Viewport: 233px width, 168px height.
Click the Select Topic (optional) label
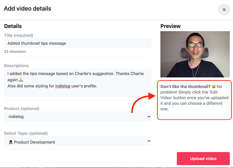pyautogui.click(x=26, y=133)
